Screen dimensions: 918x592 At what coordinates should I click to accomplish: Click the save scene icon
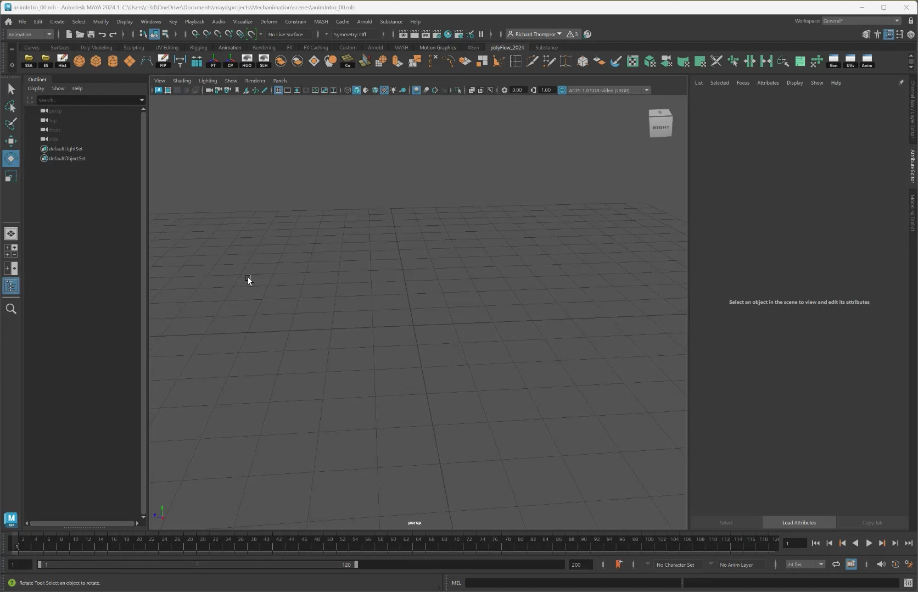(x=91, y=34)
